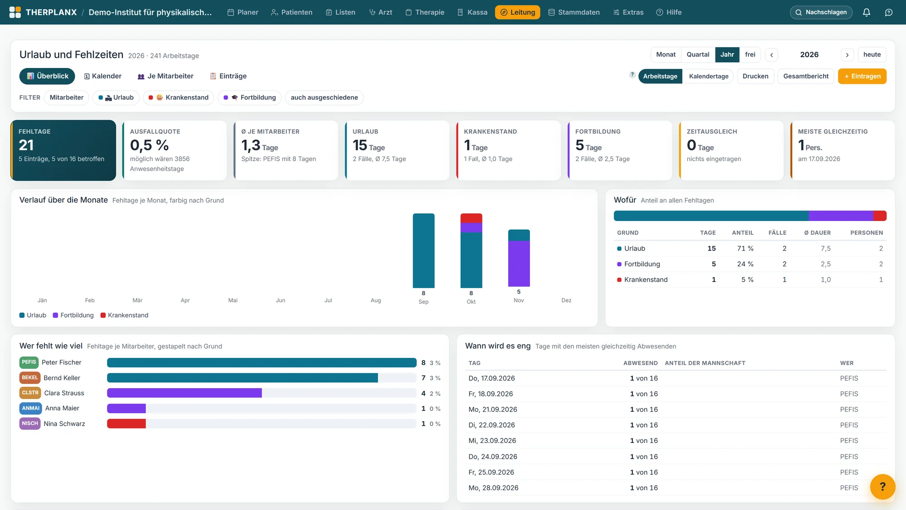Open the Planer menu
Viewport: 906px width, 510px height.
pyautogui.click(x=243, y=12)
